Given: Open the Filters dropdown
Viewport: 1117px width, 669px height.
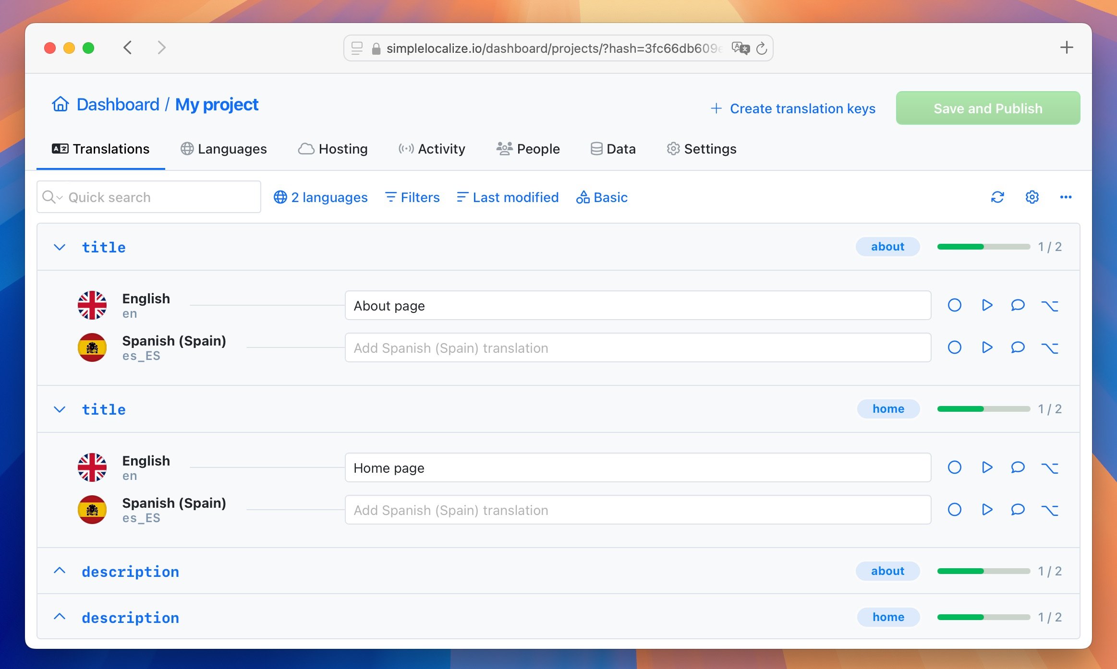Looking at the screenshot, I should click(413, 197).
